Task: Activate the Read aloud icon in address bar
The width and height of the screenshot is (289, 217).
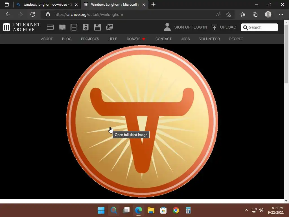Action: point(218,14)
